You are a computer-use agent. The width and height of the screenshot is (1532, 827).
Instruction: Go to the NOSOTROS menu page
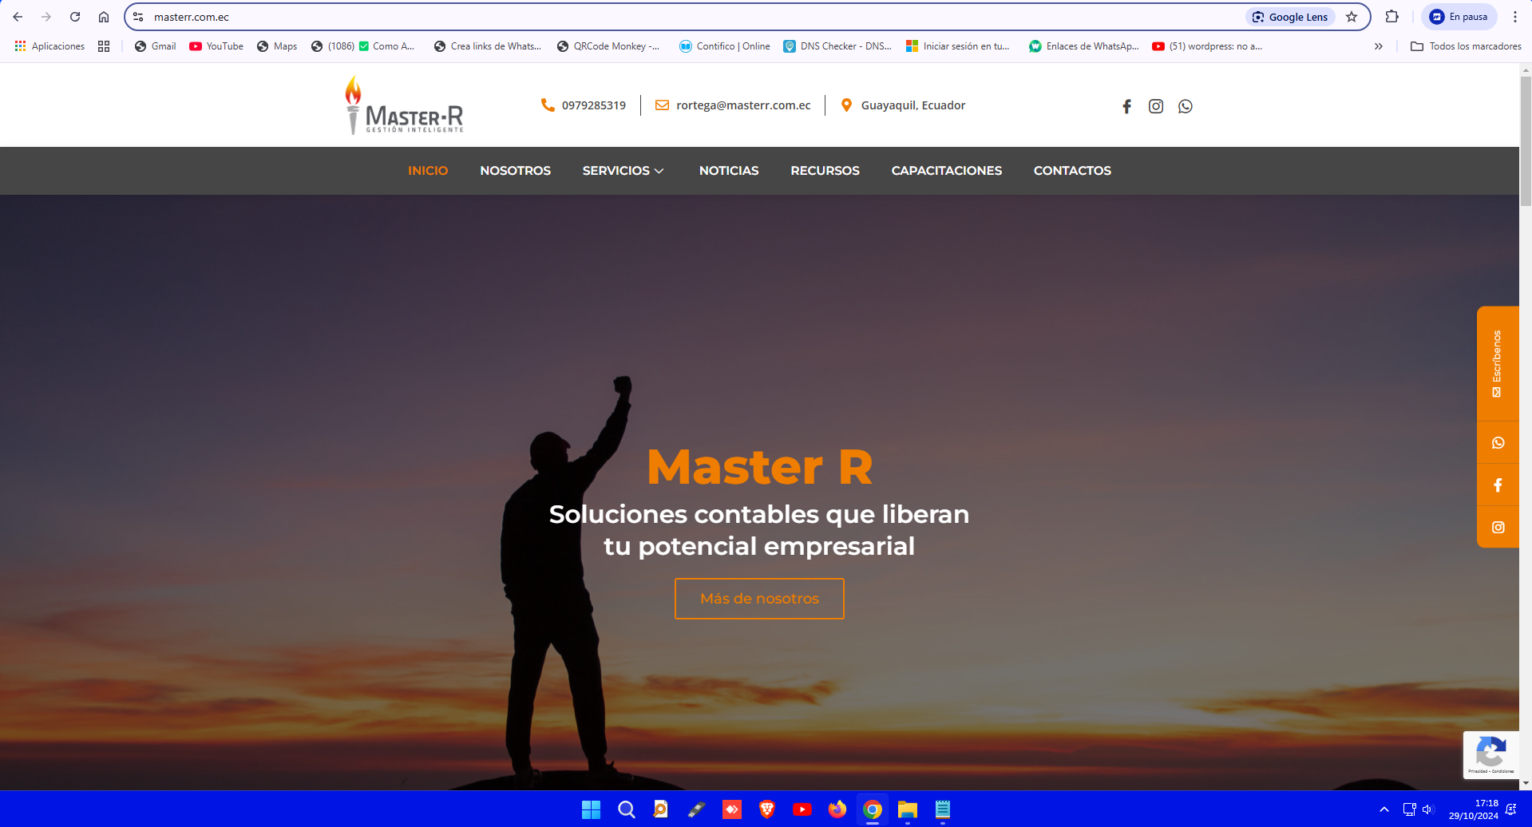(515, 171)
